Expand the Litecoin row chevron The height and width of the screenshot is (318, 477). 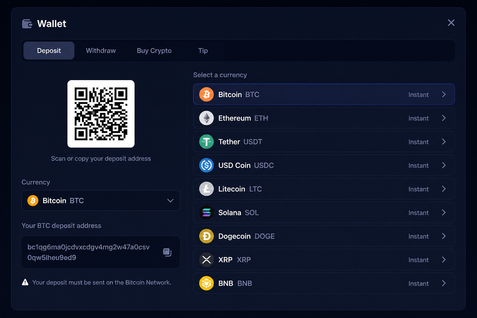tap(444, 189)
